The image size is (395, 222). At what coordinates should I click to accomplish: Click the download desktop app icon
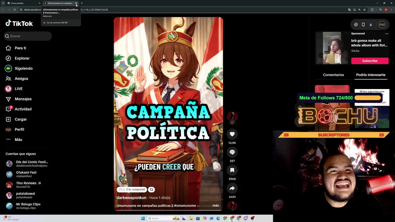[371, 25]
